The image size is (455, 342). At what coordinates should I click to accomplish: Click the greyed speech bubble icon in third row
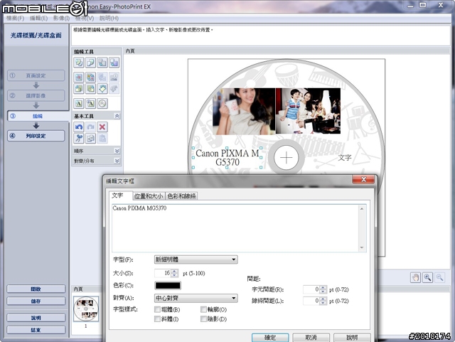coord(114,89)
